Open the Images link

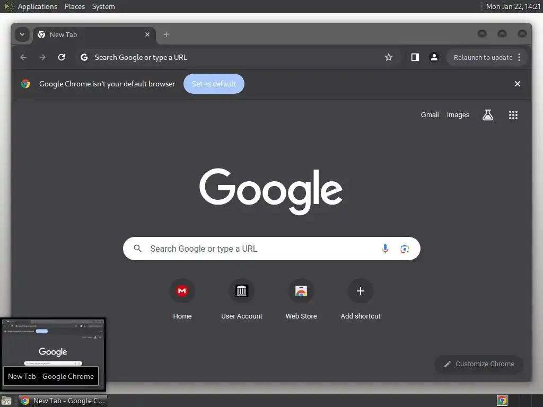point(458,115)
